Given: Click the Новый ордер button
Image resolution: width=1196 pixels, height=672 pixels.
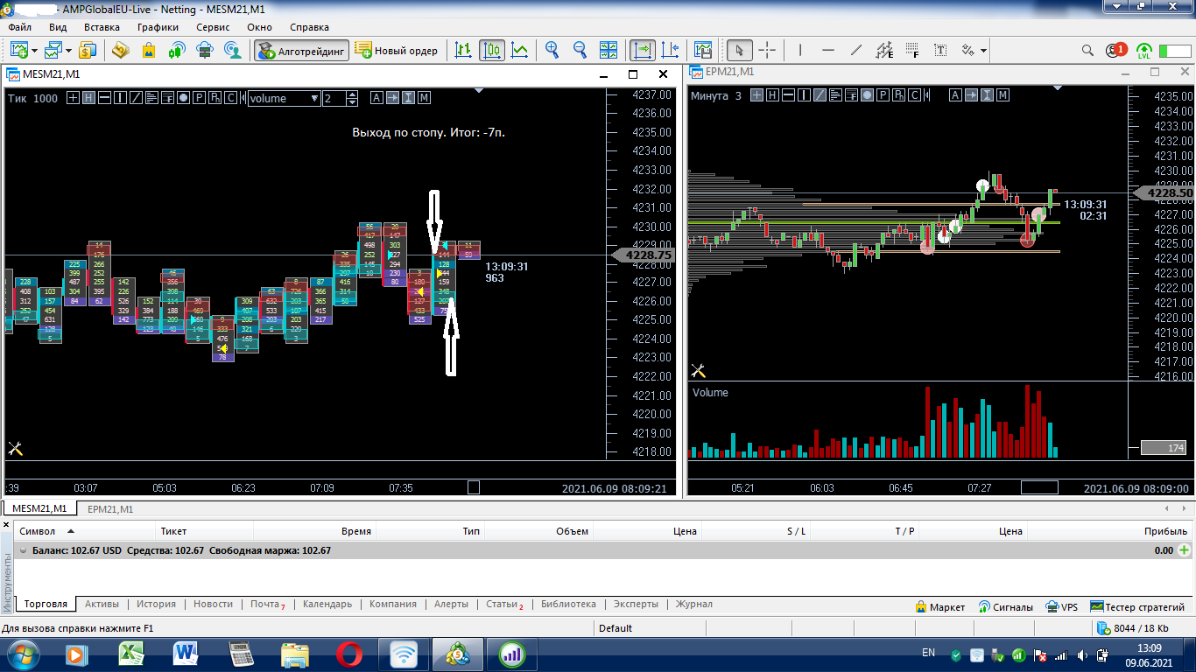Looking at the screenshot, I should (397, 50).
